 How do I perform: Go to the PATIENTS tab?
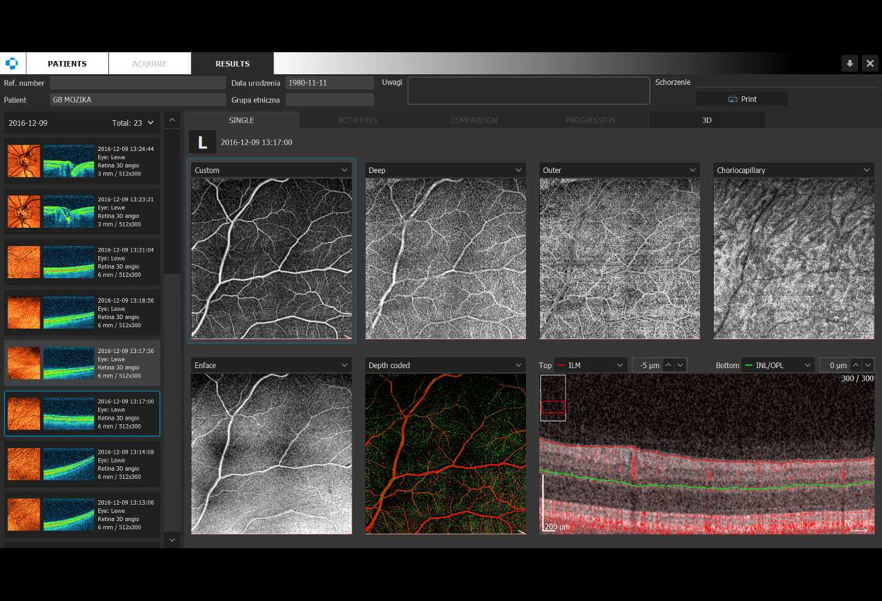[67, 64]
